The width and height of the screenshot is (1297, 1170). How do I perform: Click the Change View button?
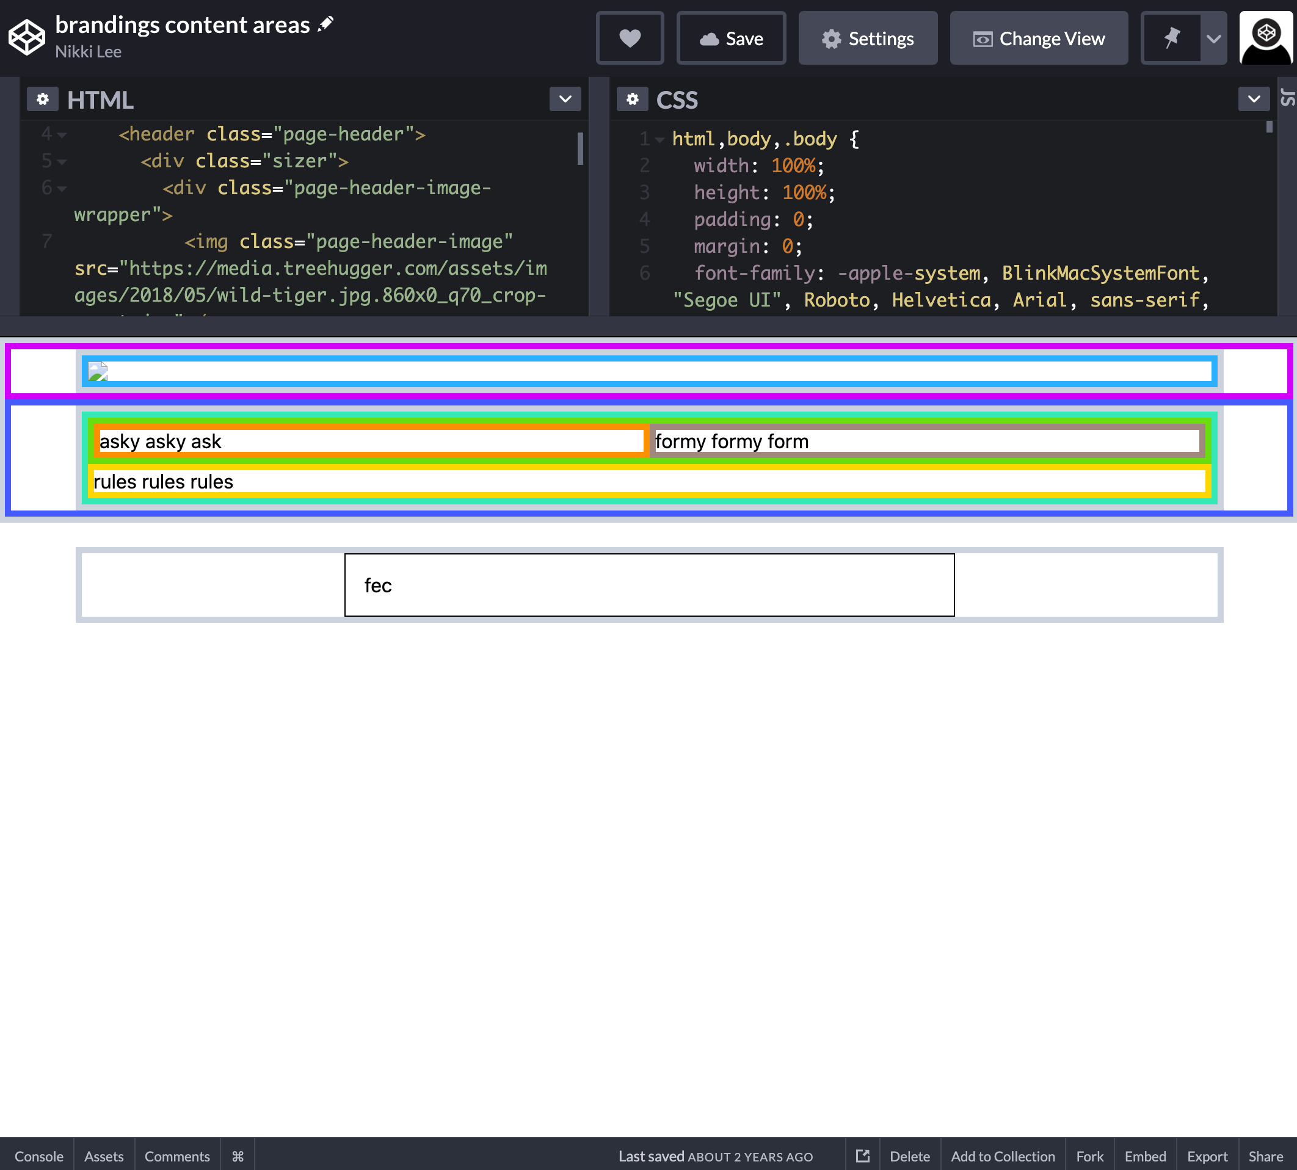[x=1038, y=38]
